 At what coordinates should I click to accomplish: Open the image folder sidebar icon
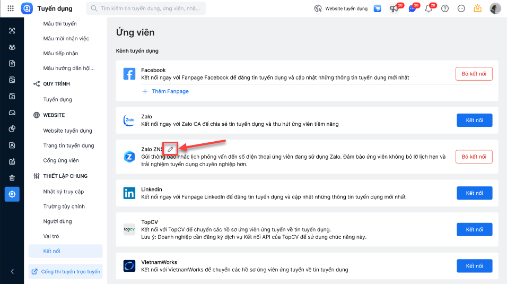pyautogui.click(x=12, y=80)
